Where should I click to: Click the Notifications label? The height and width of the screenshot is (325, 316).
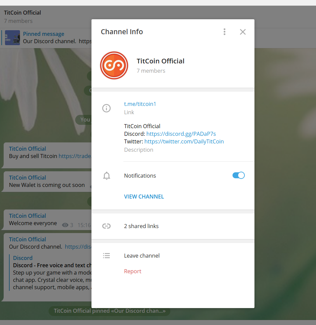(140, 176)
